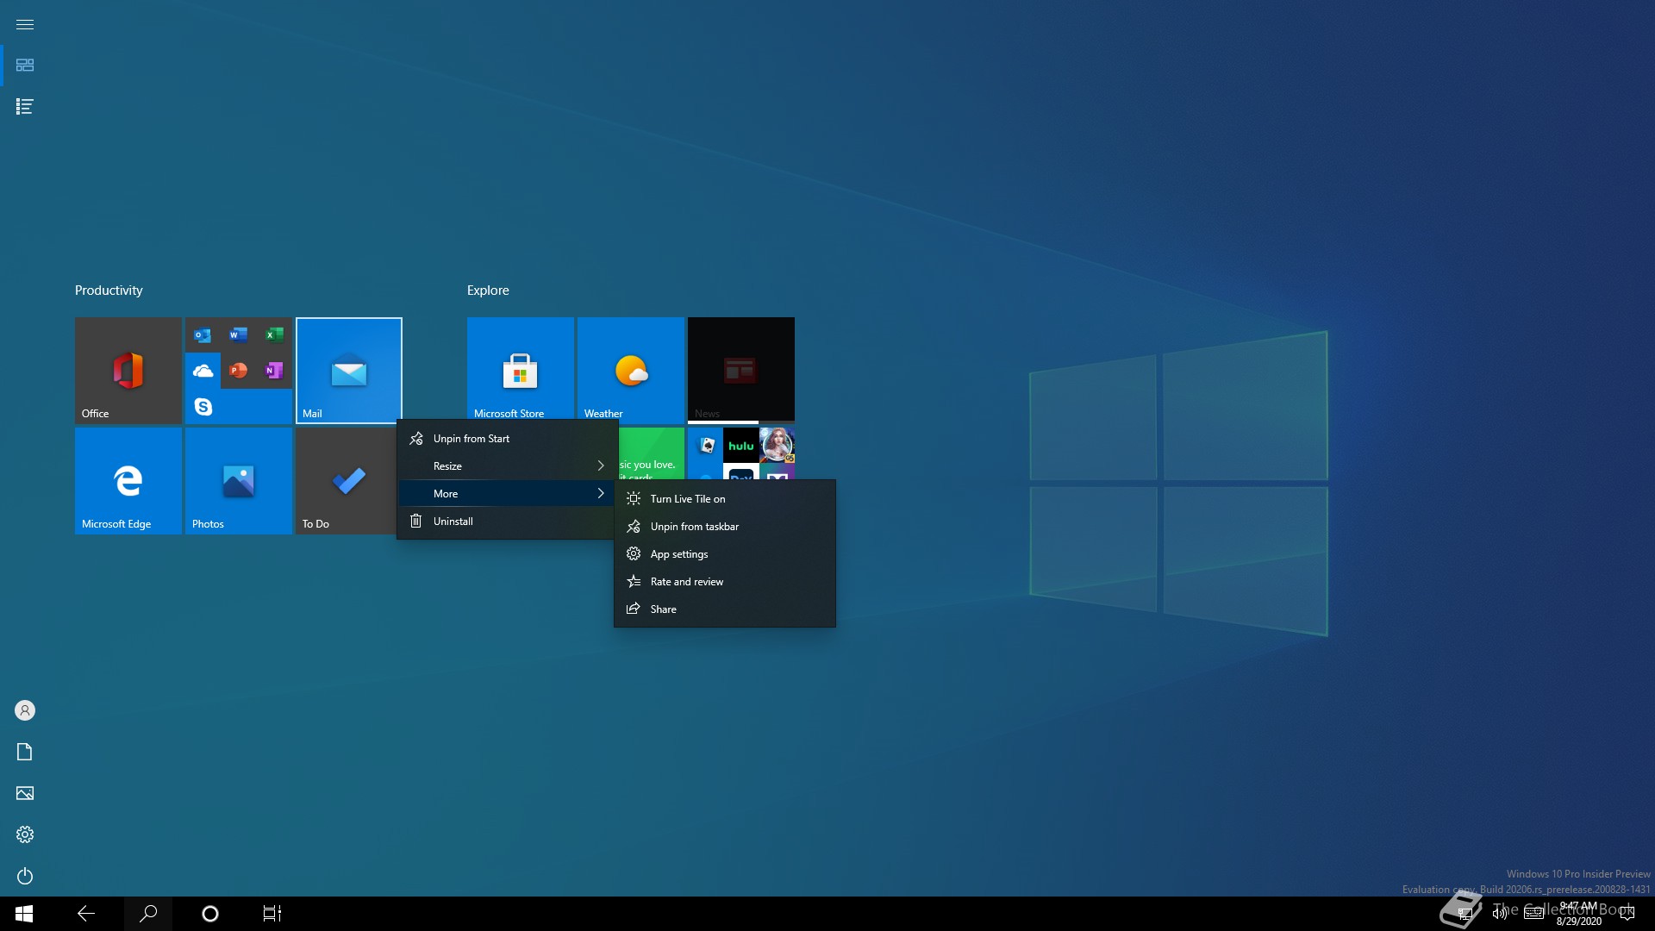This screenshot has height=931, width=1655.
Task: Open the user account icon
Action: (25, 710)
